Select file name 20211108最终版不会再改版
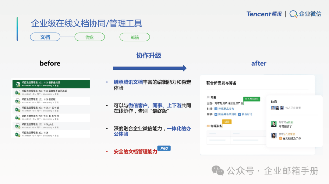The height and width of the screenshot is (184, 329). pos(53,91)
